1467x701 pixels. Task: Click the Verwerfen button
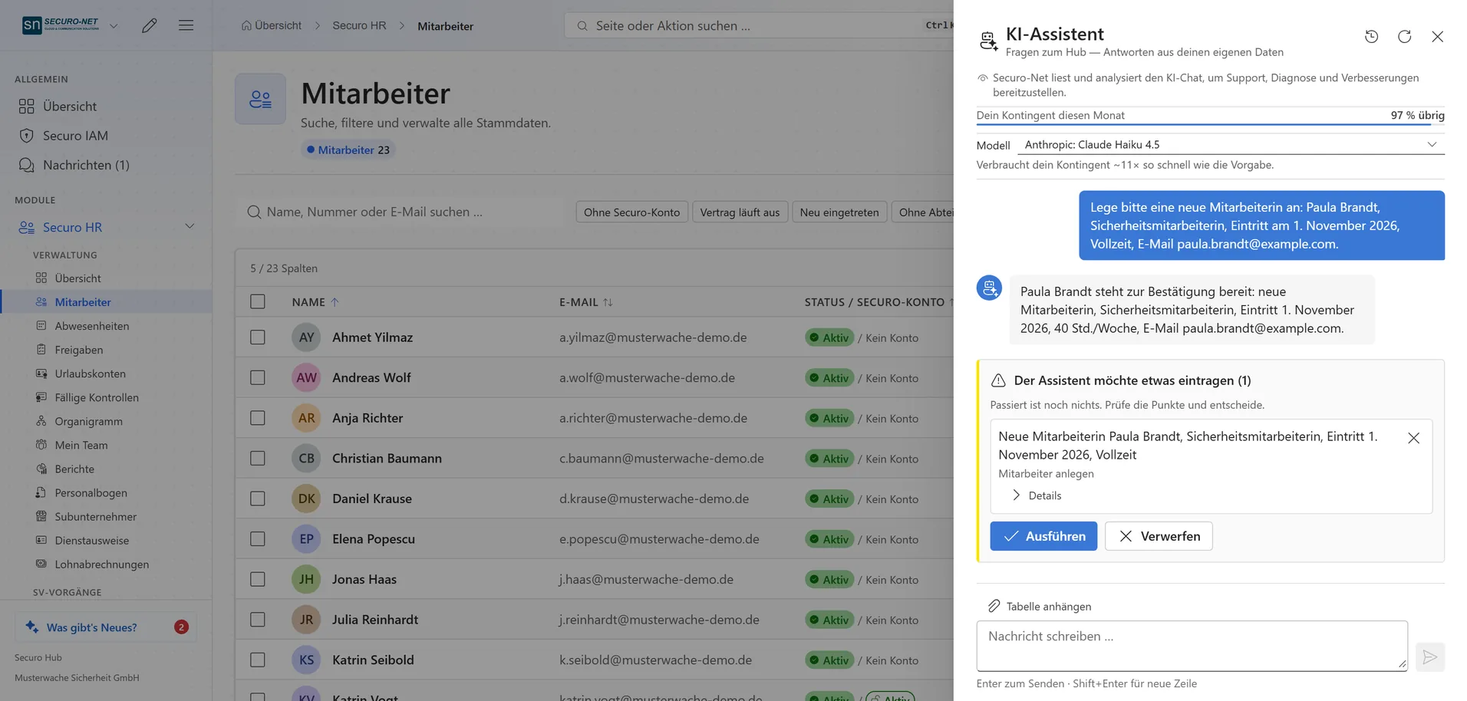pyautogui.click(x=1159, y=536)
